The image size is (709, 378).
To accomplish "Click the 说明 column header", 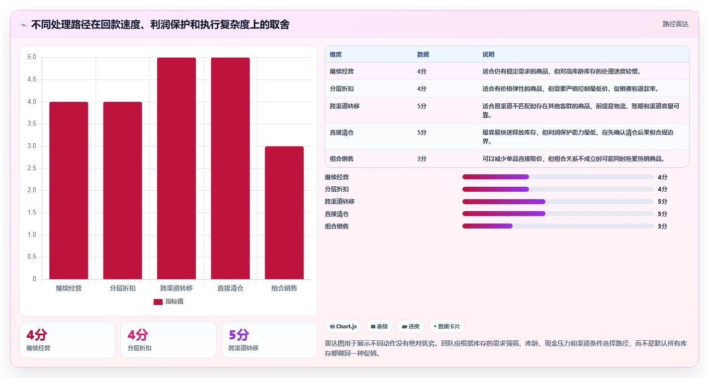I will pyautogui.click(x=488, y=55).
